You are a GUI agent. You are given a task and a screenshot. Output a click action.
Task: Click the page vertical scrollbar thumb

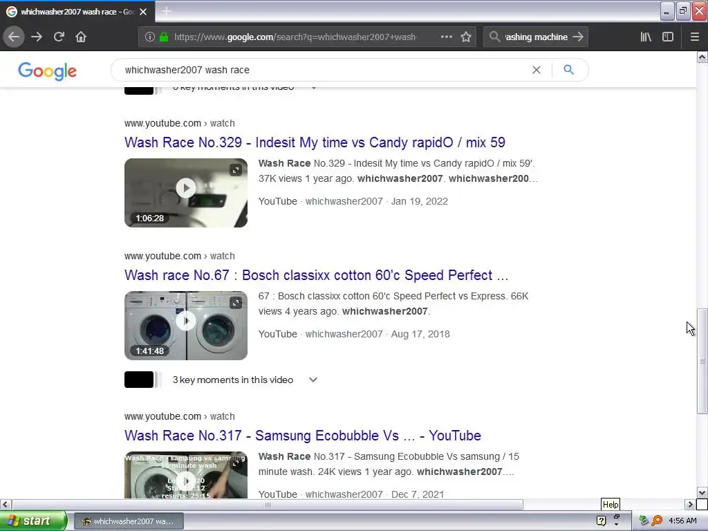tap(702, 361)
